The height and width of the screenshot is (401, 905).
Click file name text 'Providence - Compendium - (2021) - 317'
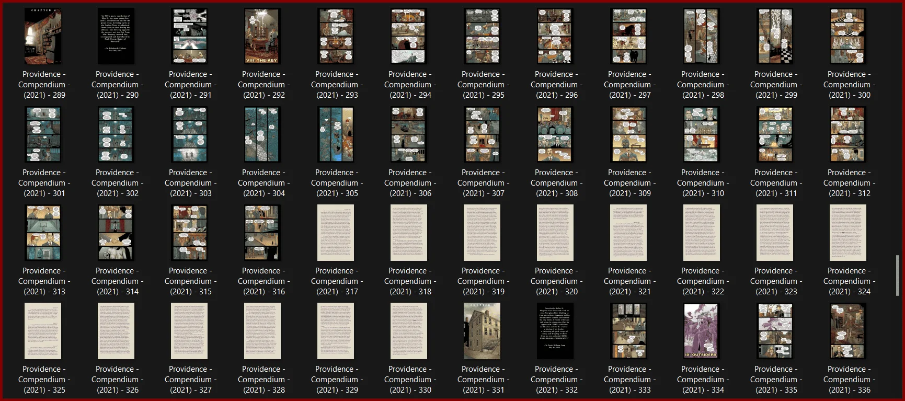click(337, 281)
